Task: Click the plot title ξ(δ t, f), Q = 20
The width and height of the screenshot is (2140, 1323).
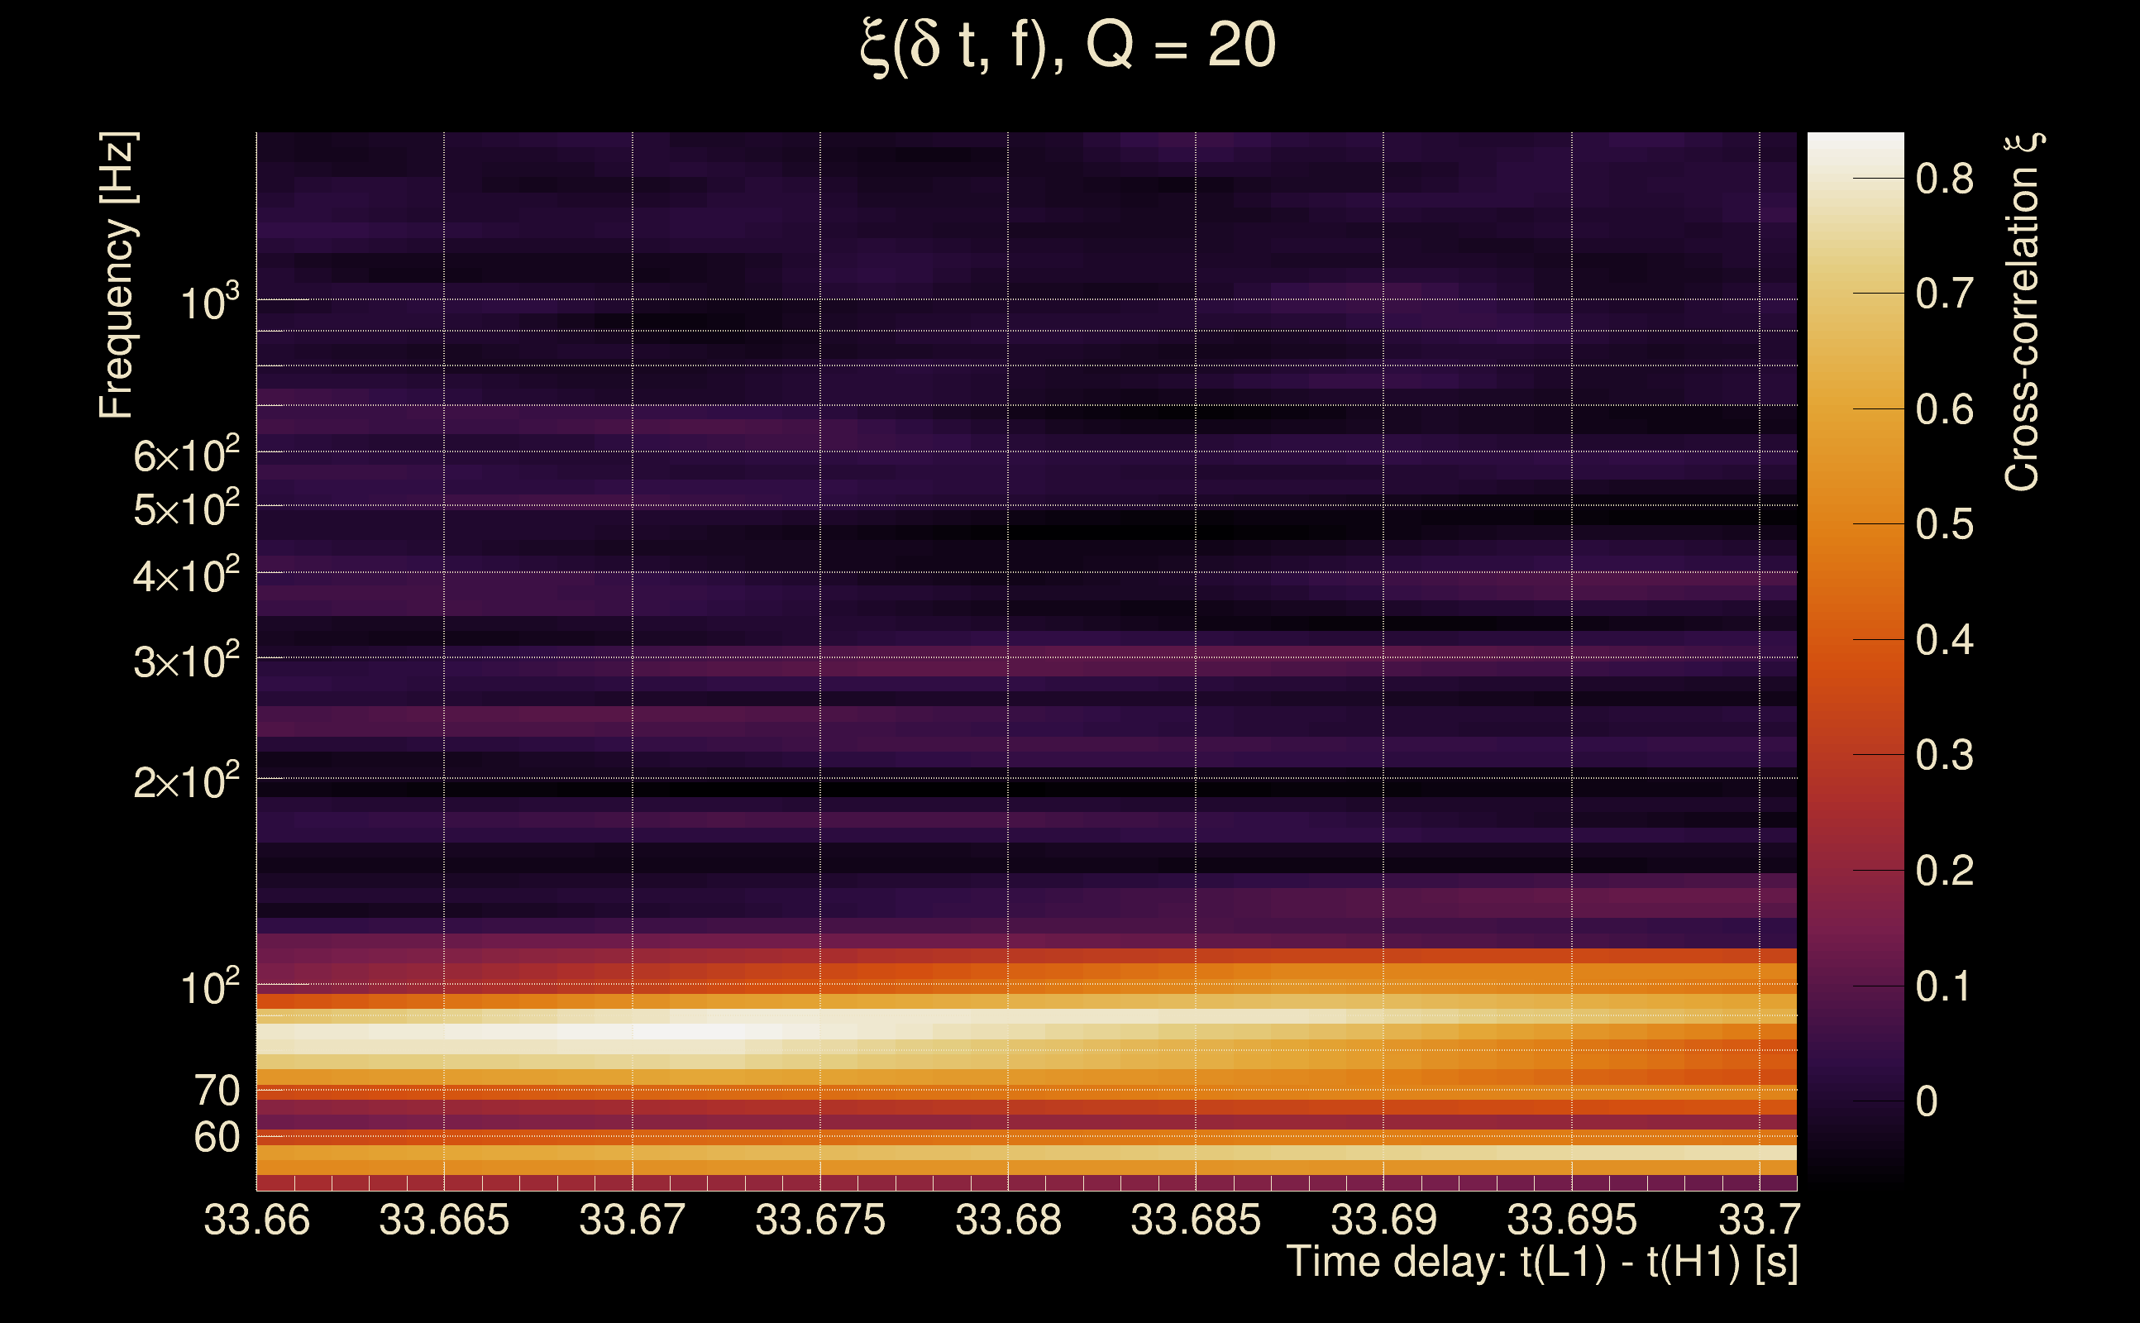Action: click(x=1068, y=45)
